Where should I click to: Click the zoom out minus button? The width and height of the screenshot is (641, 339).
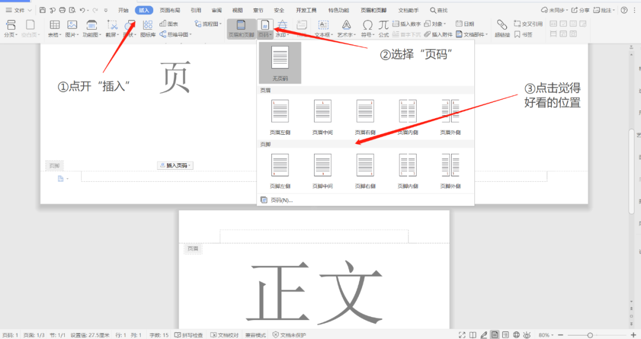click(560, 335)
